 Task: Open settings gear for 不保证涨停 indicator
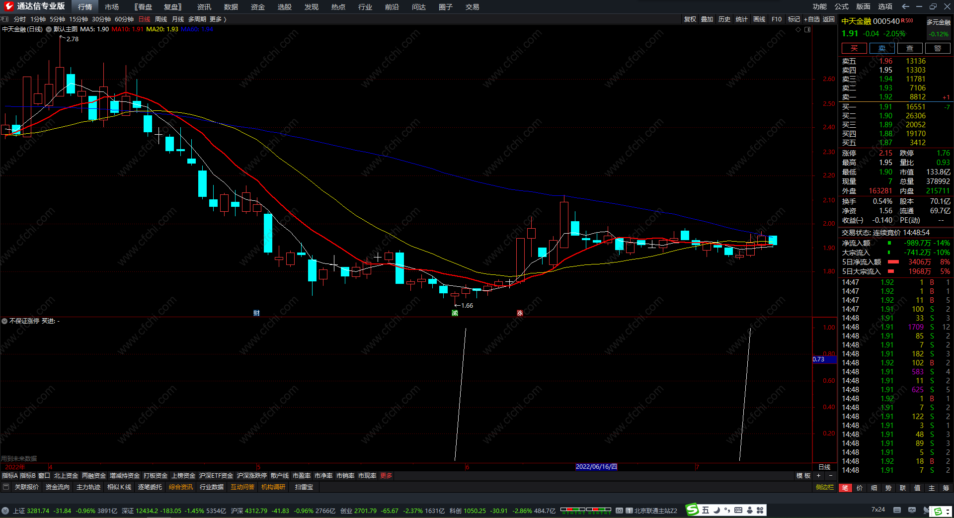pos(4,321)
